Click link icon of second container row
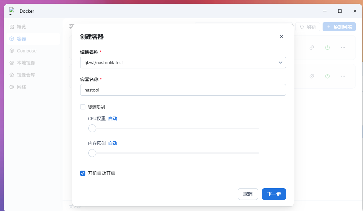 [312, 76]
